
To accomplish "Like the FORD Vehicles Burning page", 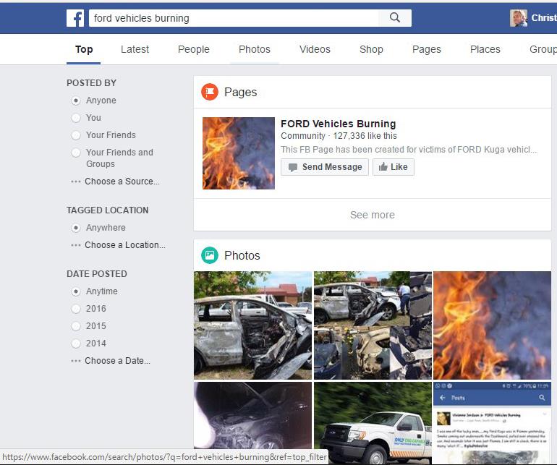I will point(394,167).
